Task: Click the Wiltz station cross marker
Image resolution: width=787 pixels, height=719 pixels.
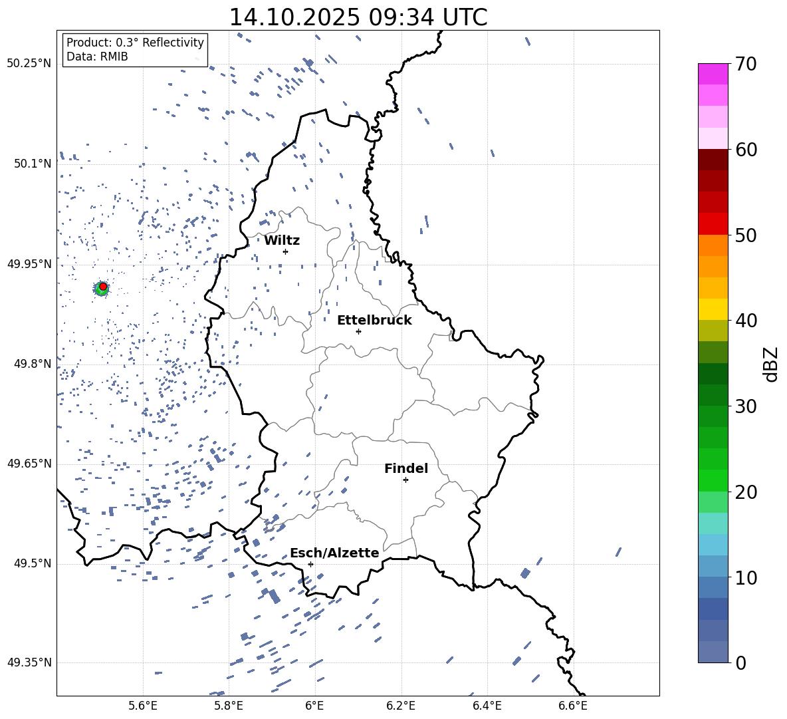Action: (285, 251)
